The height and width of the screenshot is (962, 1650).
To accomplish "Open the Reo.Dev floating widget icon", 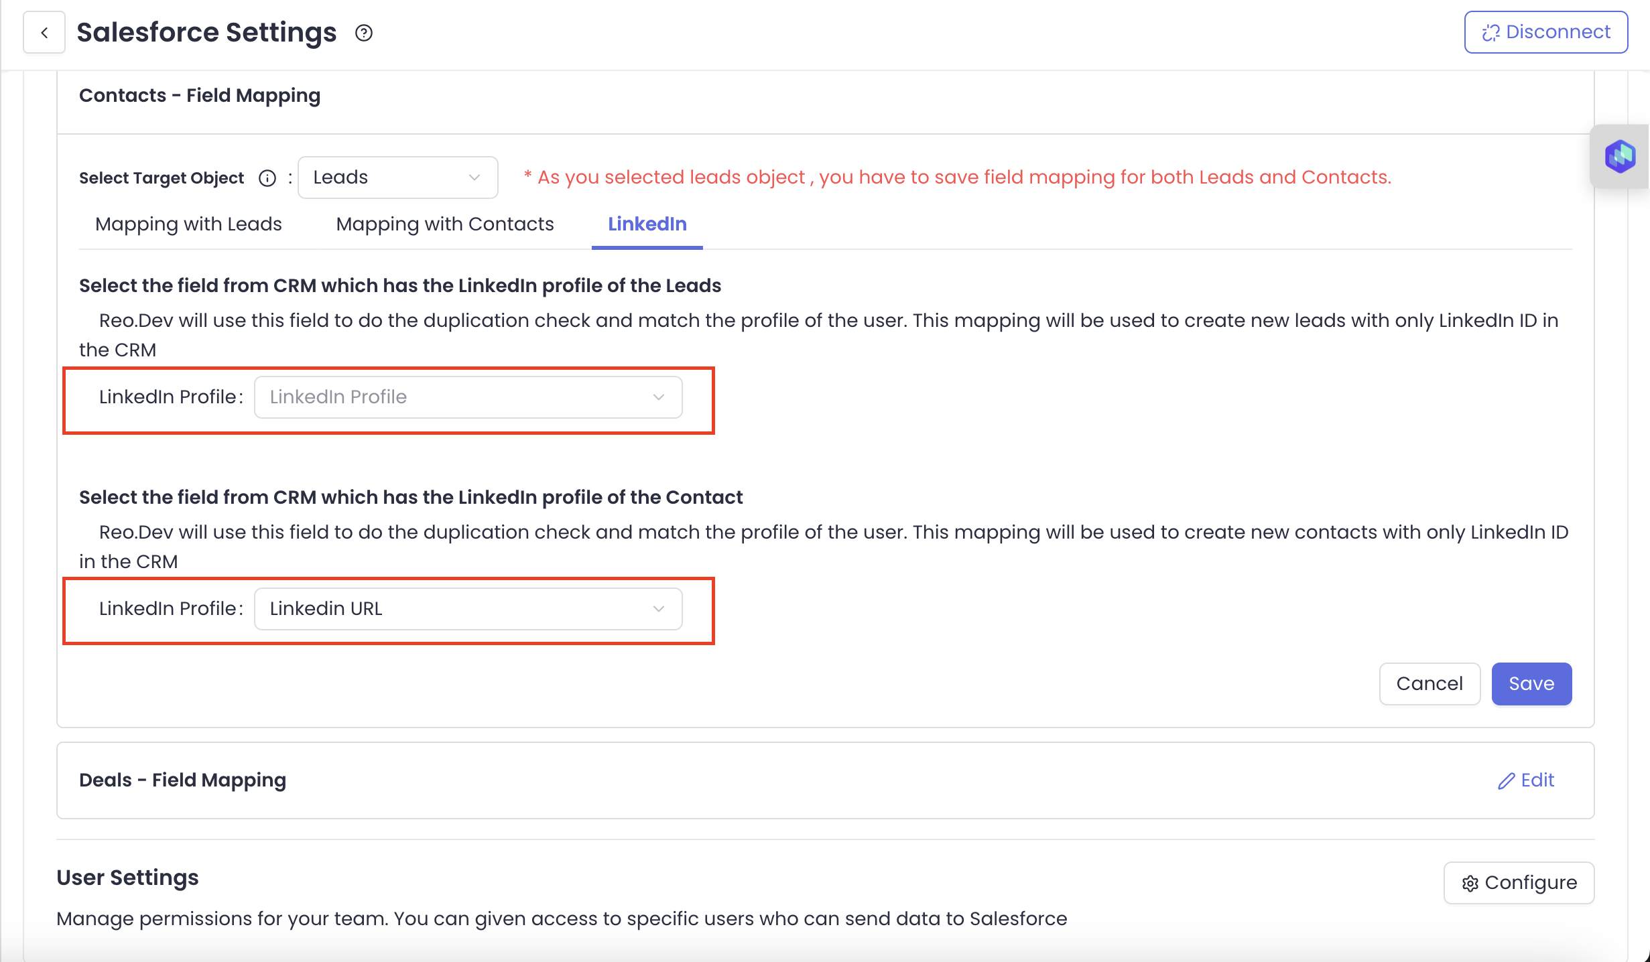I will tap(1620, 156).
